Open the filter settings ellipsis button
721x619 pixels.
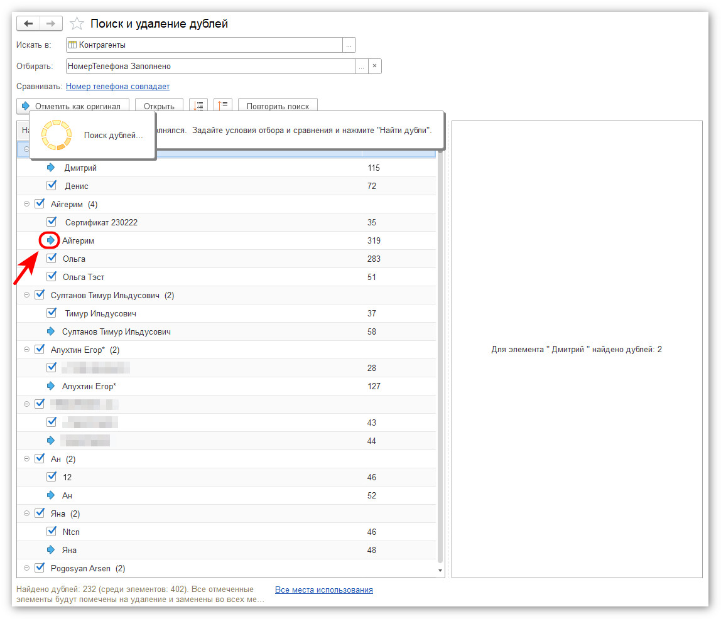point(361,66)
